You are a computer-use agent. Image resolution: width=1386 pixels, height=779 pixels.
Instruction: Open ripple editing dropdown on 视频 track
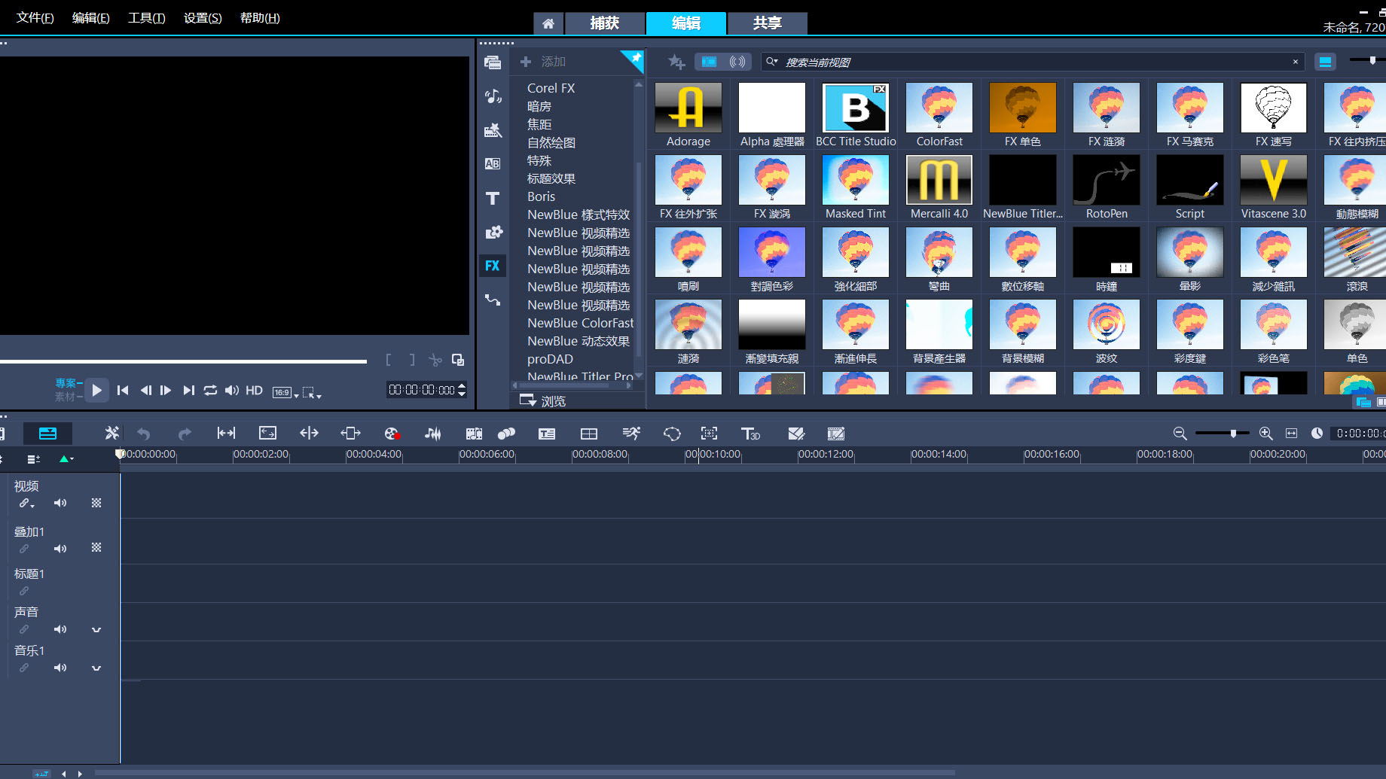(x=26, y=504)
